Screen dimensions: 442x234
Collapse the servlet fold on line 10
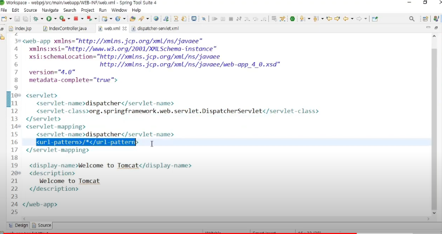tap(19, 95)
